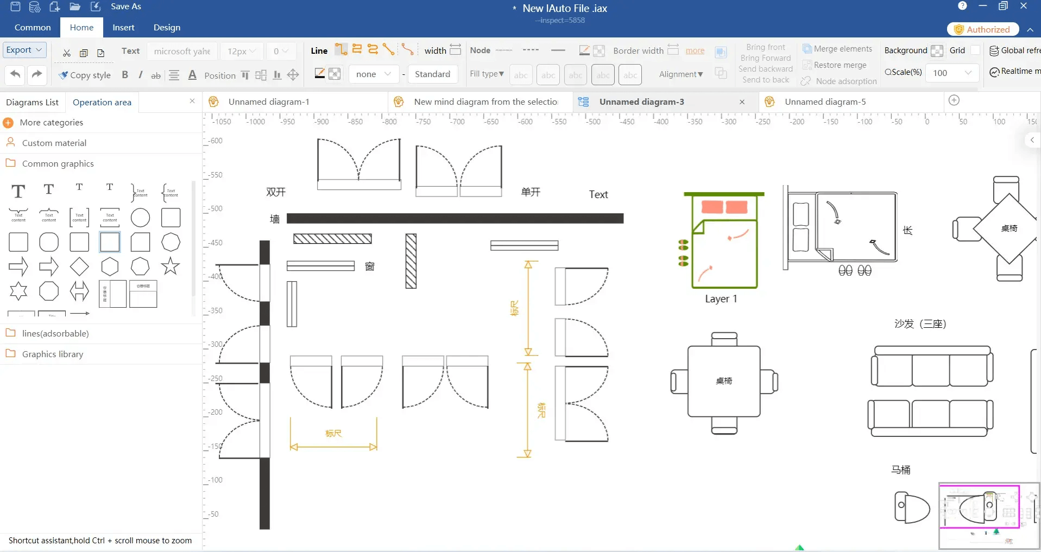Select the dotted node line style
Viewport: 1041px width, 552px height.
[x=504, y=50]
